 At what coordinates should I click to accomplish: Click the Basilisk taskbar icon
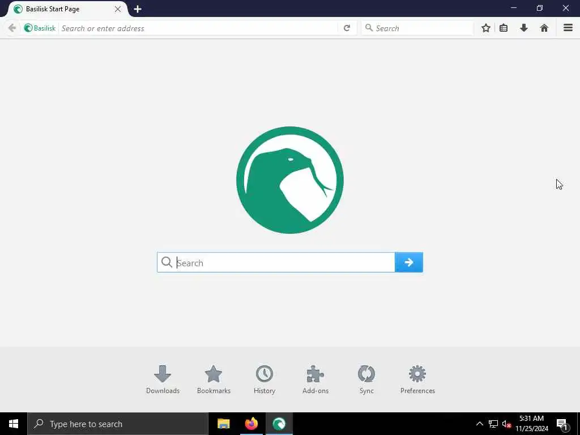tap(279, 424)
